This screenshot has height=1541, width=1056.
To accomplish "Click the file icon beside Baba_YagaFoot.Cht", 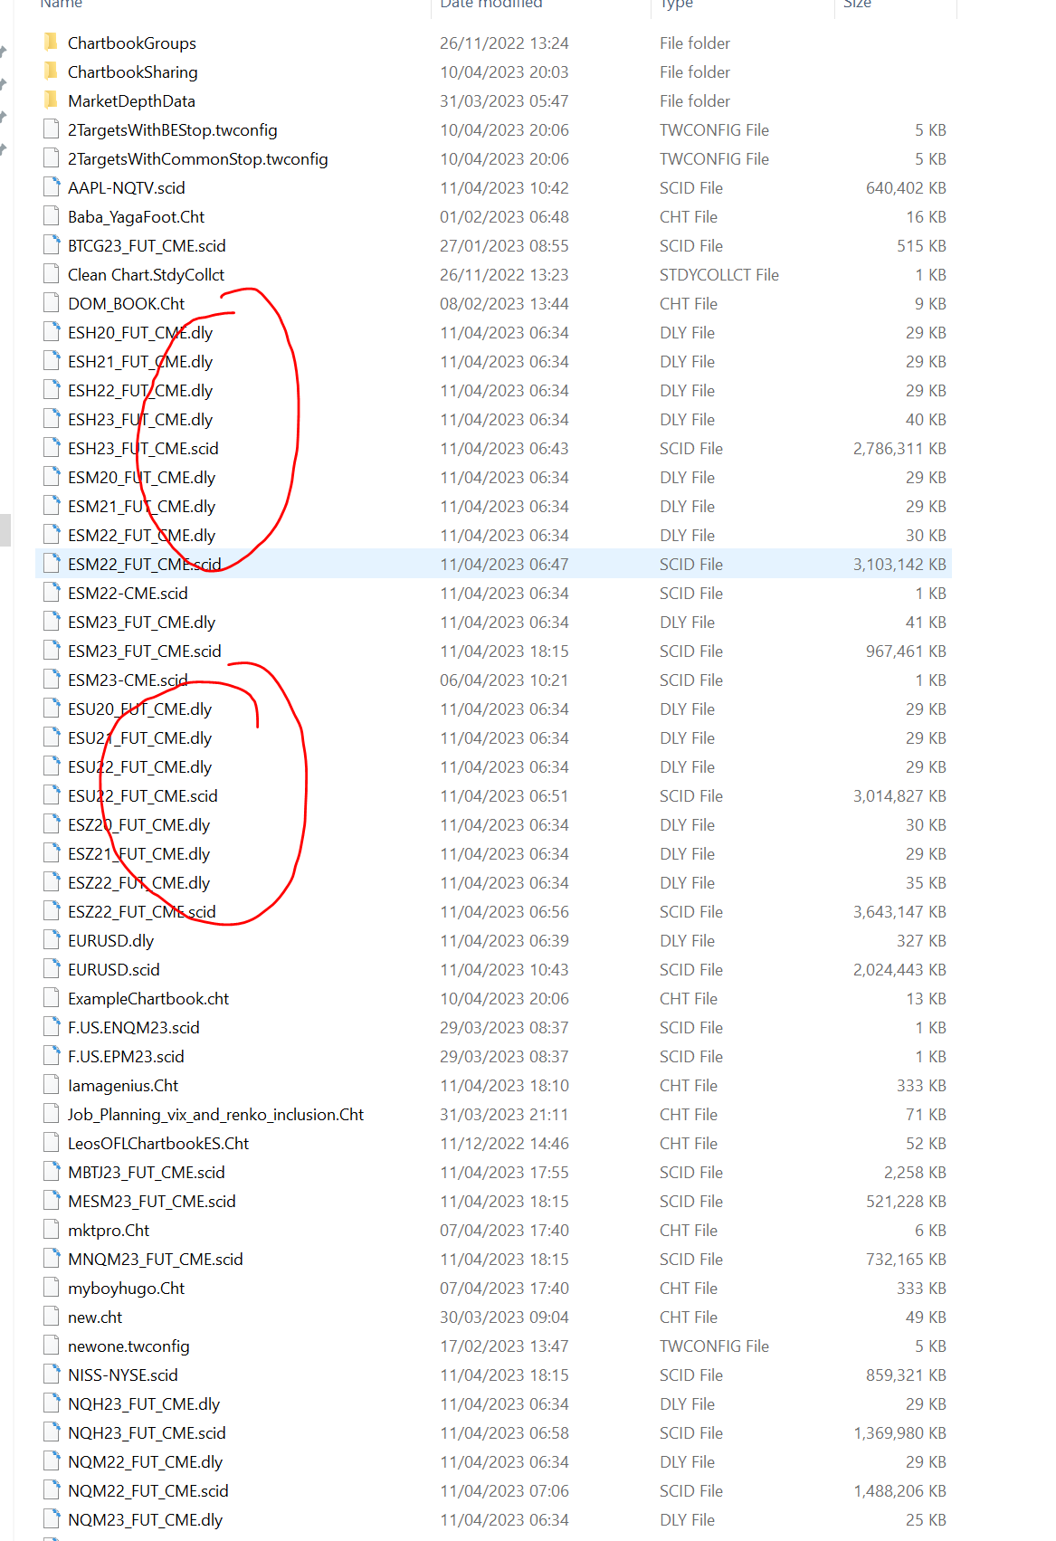I will coord(52,216).
